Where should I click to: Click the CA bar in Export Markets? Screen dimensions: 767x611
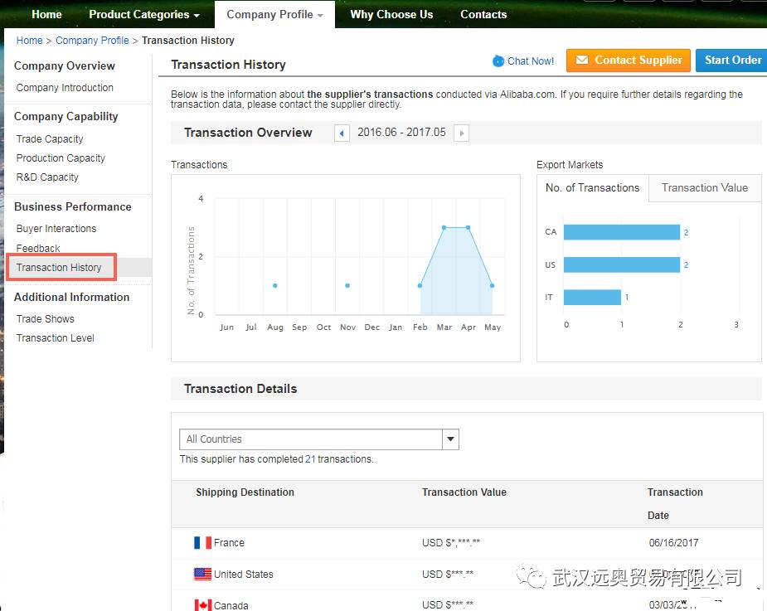pyautogui.click(x=621, y=232)
